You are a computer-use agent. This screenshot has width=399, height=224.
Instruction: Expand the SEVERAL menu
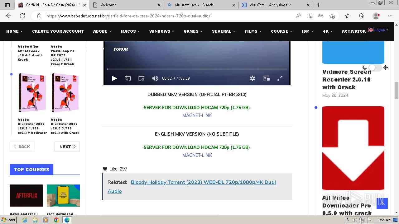pos(224,31)
